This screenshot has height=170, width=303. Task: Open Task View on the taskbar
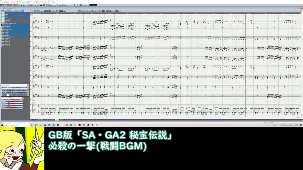[32, 125]
